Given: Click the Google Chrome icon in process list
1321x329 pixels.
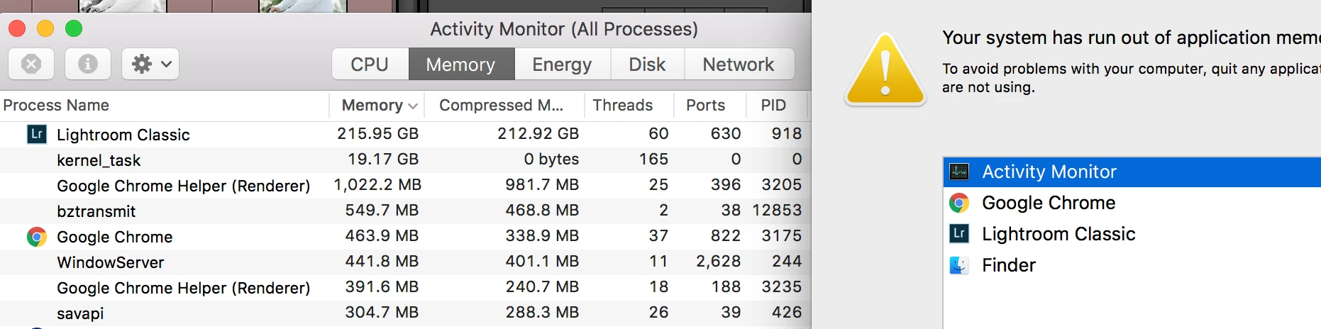Looking at the screenshot, I should pos(37,237).
